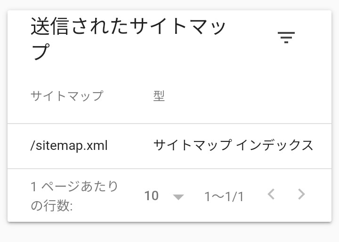
Task: Go to the previous page arrow
Action: coord(271,194)
